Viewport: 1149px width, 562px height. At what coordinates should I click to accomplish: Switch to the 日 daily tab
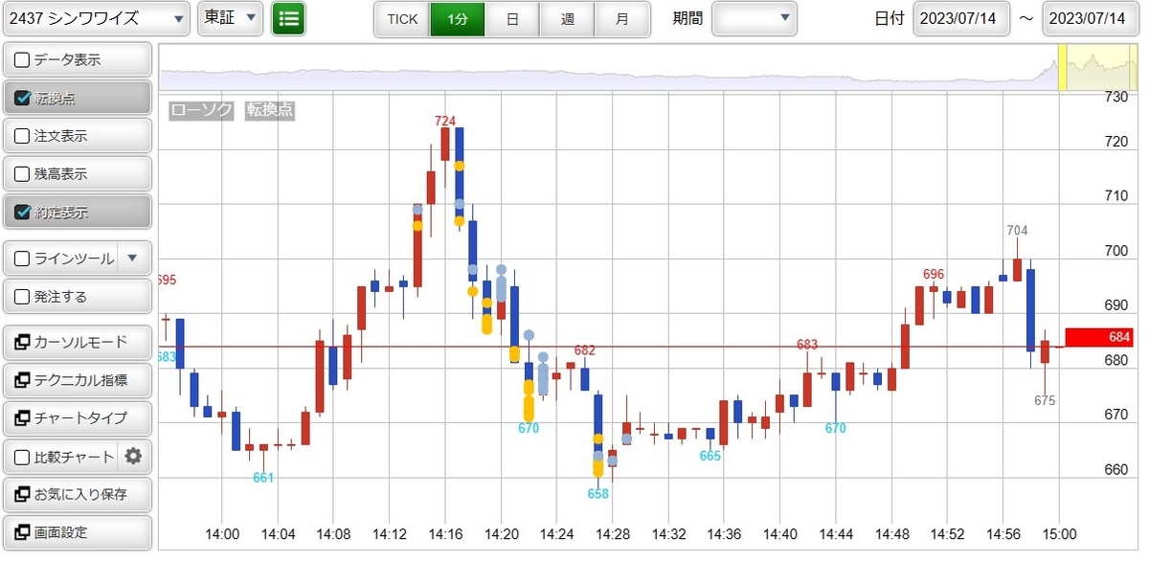512,18
